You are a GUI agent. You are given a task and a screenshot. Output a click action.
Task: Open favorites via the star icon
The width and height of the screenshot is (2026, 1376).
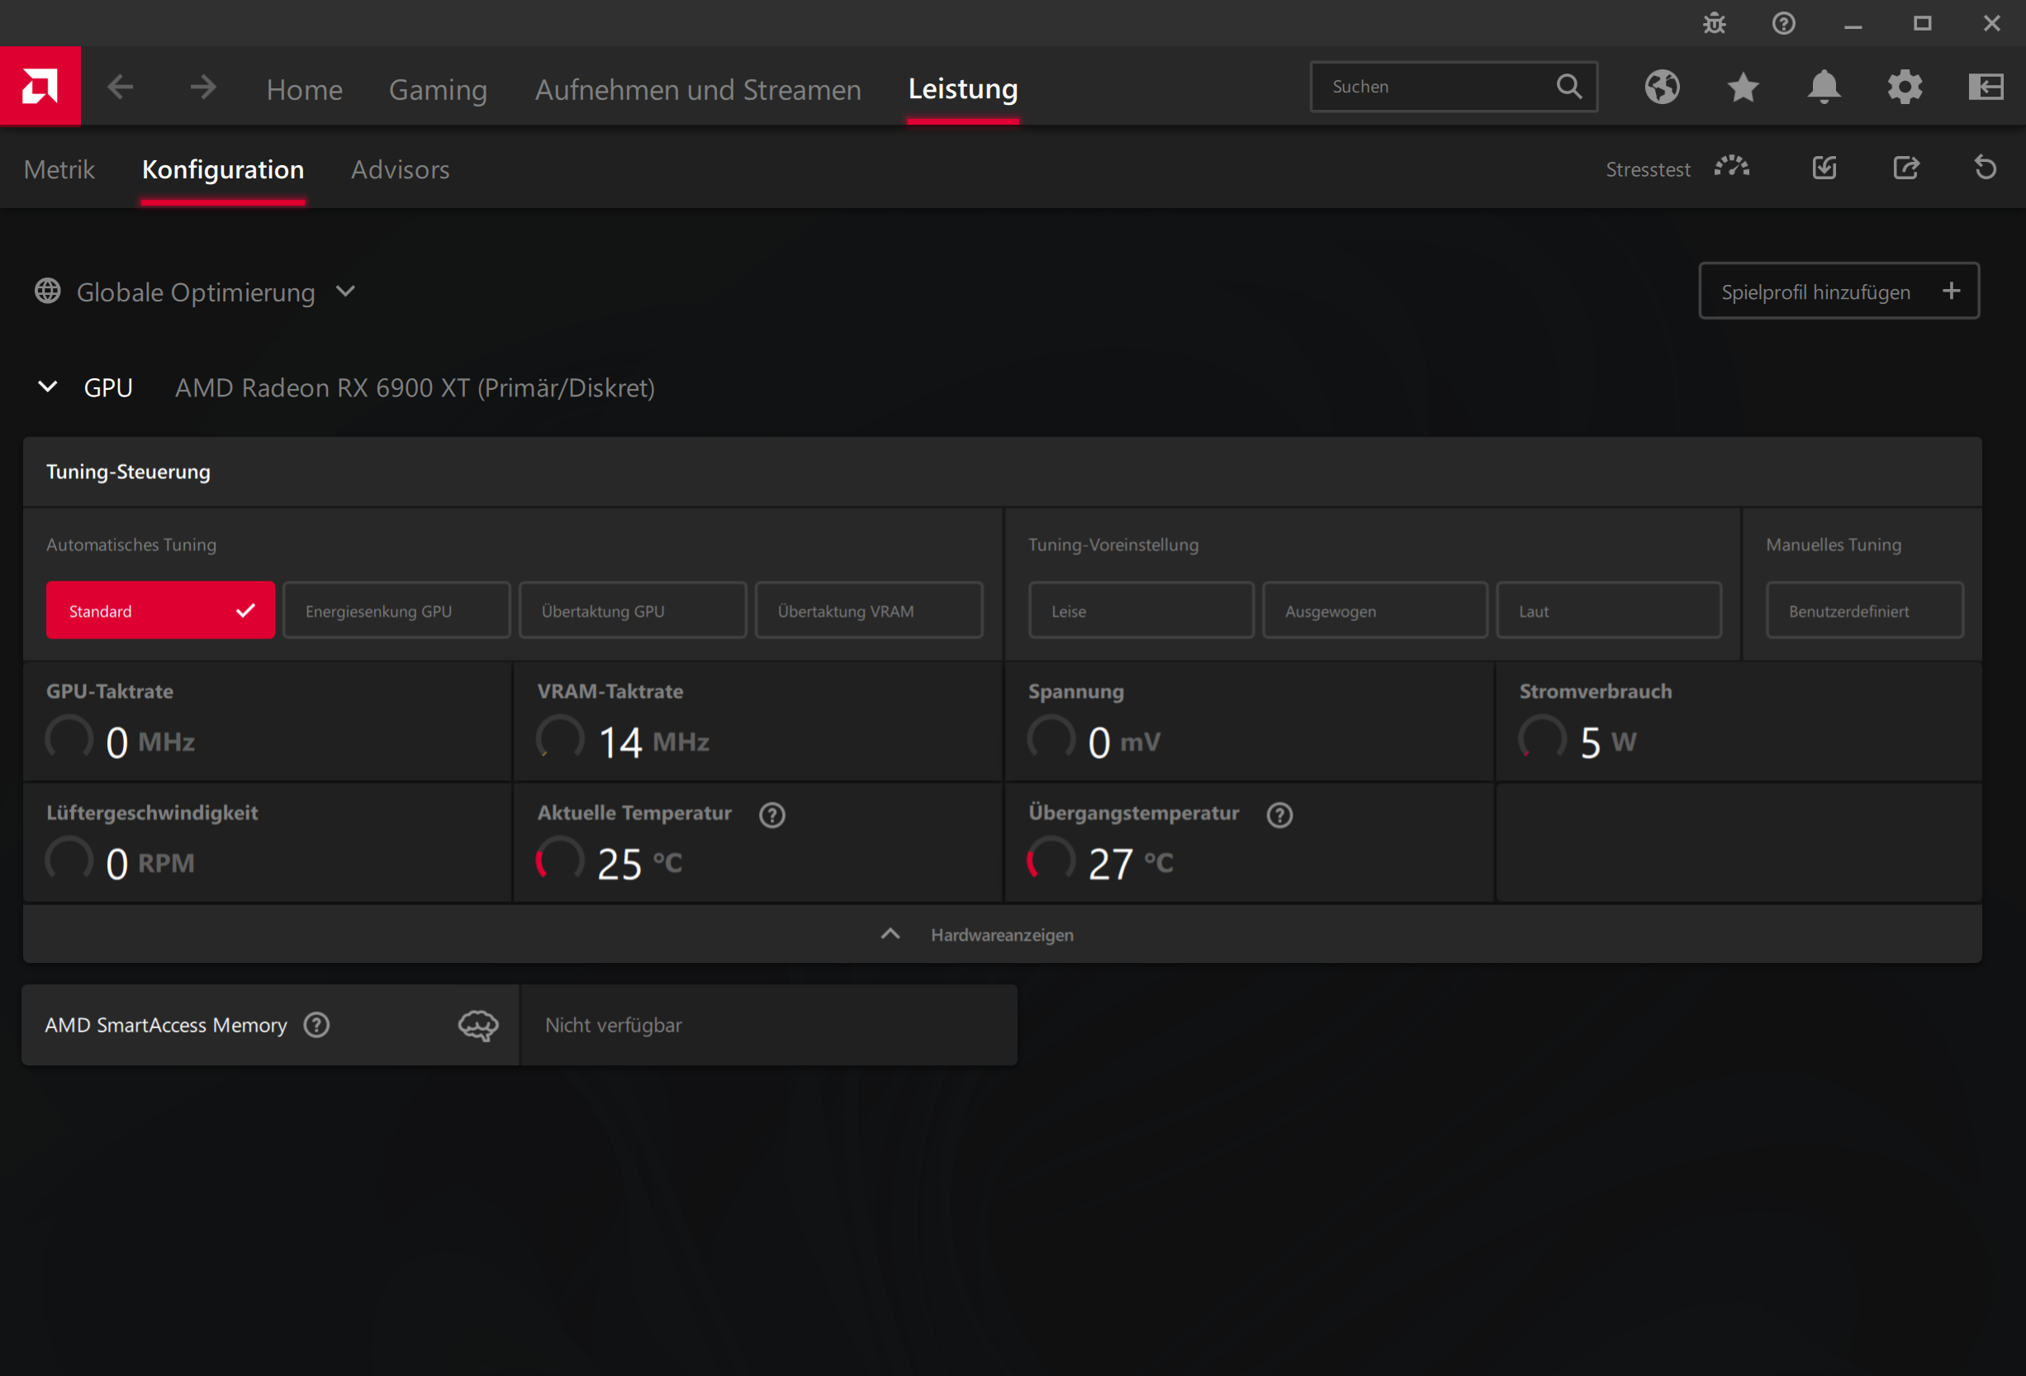point(1743,87)
